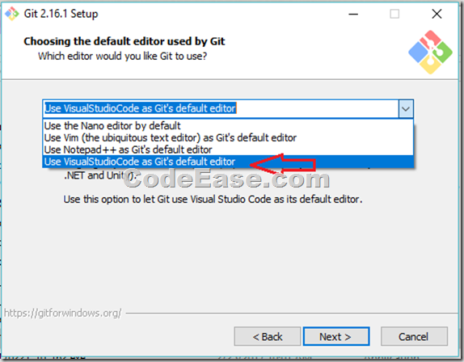Minimize the Git Setup window
The height and width of the screenshot is (362, 464).
353,14
